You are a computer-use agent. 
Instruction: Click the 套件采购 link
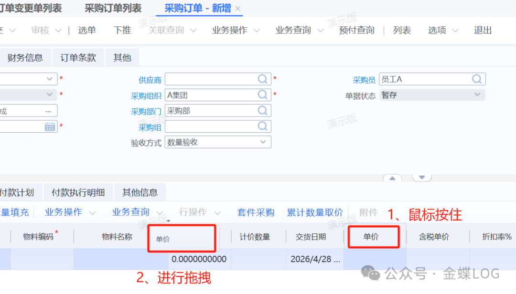tap(256, 212)
